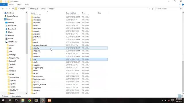Select htdocs folder in the tree
This screenshot has height=103, width=184.
(13, 93)
